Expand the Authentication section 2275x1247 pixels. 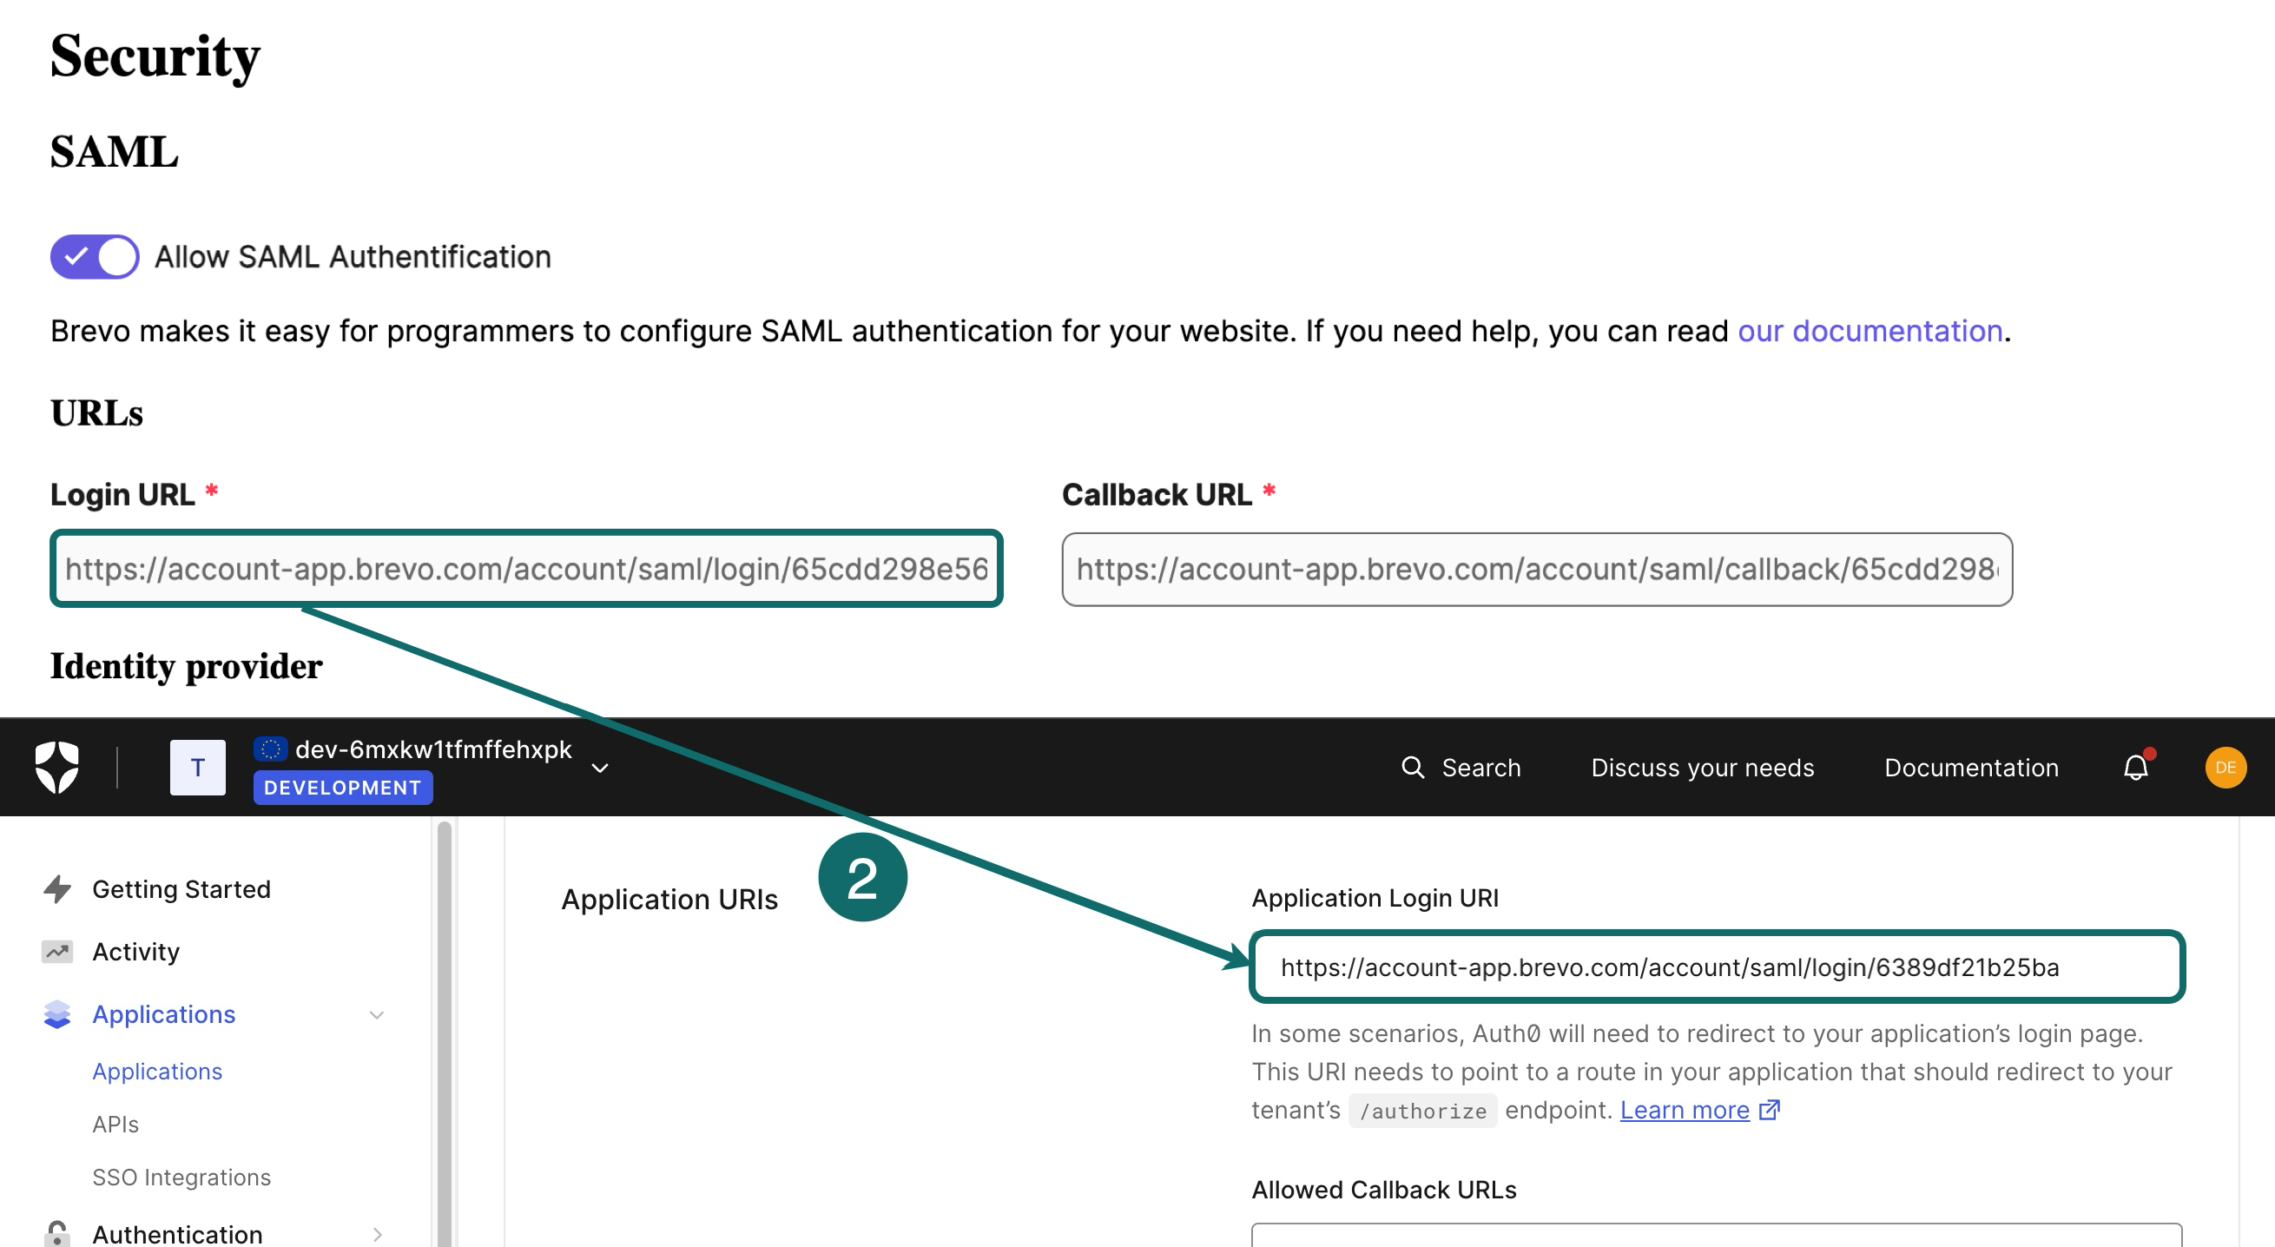(379, 1233)
